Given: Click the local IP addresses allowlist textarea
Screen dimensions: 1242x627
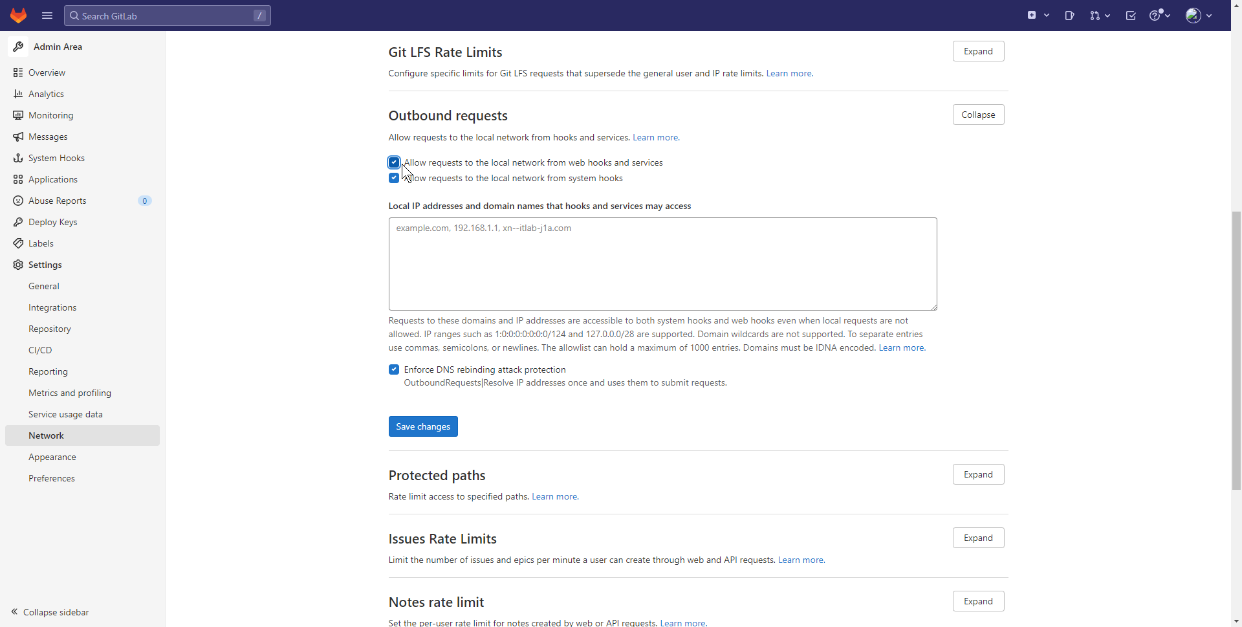Looking at the screenshot, I should tap(662, 264).
